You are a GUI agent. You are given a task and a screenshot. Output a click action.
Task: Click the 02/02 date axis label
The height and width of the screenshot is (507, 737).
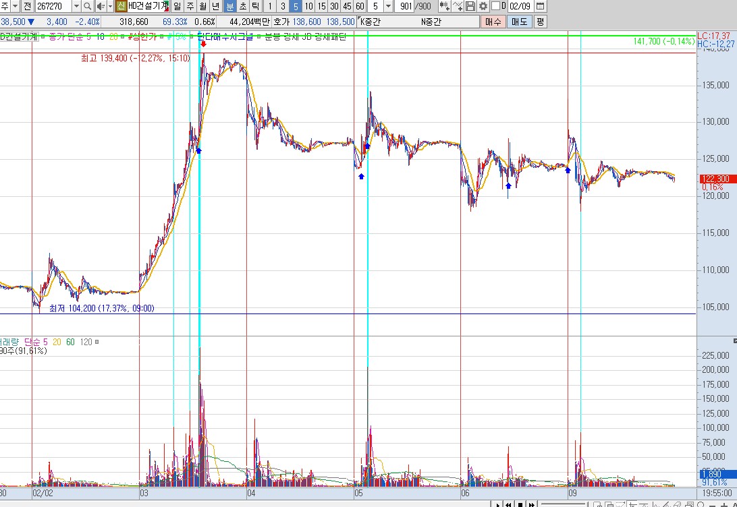(x=43, y=493)
